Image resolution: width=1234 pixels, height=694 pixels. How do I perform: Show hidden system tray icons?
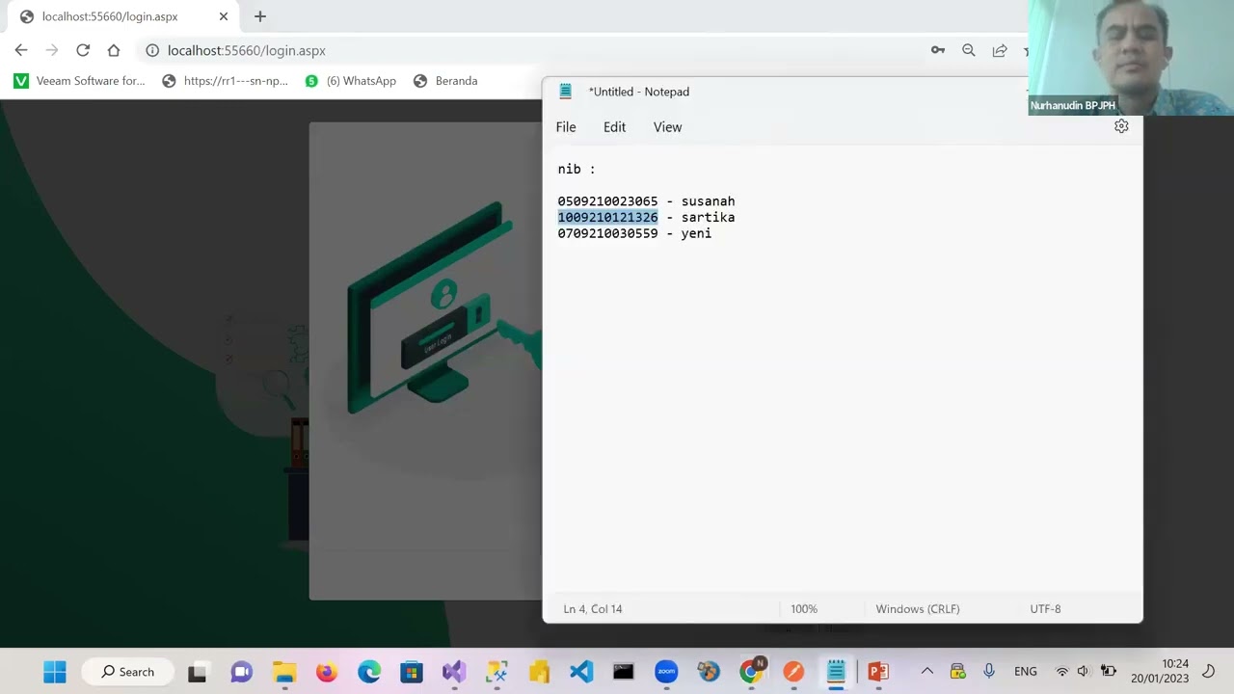coord(926,672)
